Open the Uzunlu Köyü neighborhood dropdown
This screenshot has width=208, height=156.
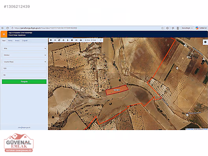[x=24, y=62]
